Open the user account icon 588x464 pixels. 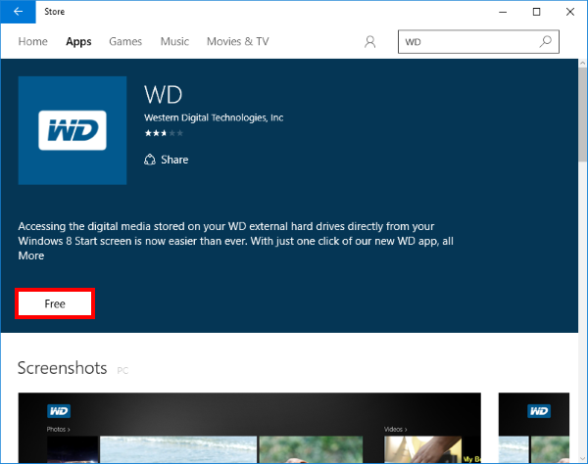(369, 41)
